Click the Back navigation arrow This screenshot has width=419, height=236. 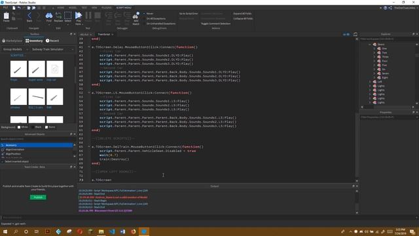pos(29,16)
